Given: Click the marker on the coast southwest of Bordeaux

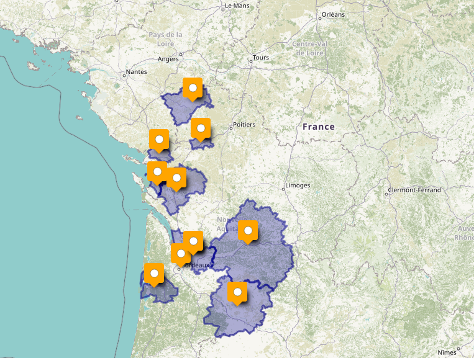Looking at the screenshot, I should 153,273.
